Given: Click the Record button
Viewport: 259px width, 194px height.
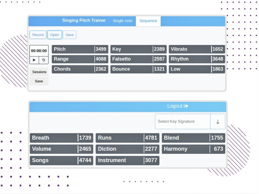Looking at the screenshot, I should click(x=38, y=35).
